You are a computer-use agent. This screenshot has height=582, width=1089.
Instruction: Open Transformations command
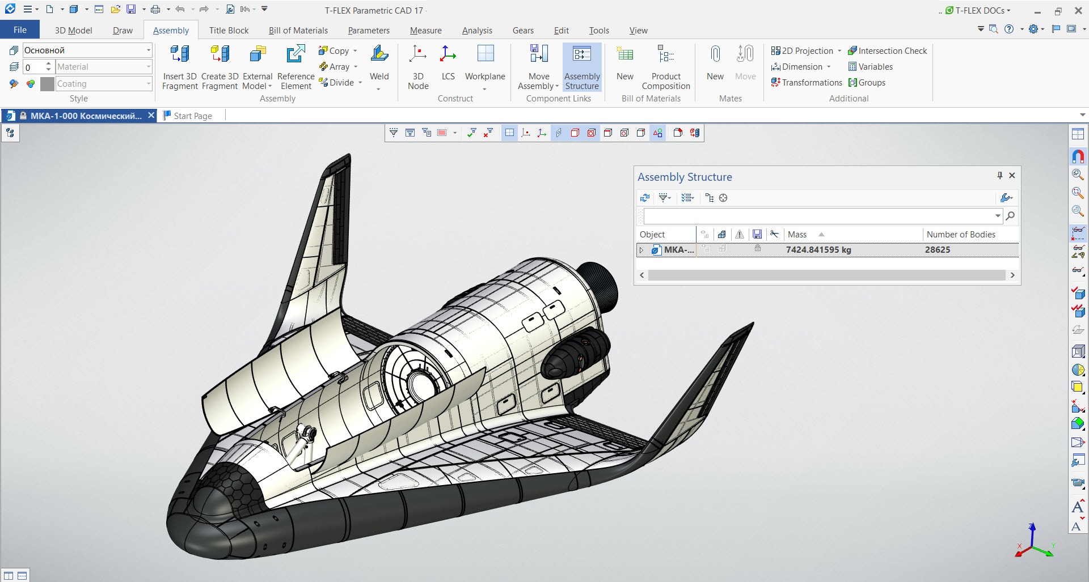tap(807, 83)
